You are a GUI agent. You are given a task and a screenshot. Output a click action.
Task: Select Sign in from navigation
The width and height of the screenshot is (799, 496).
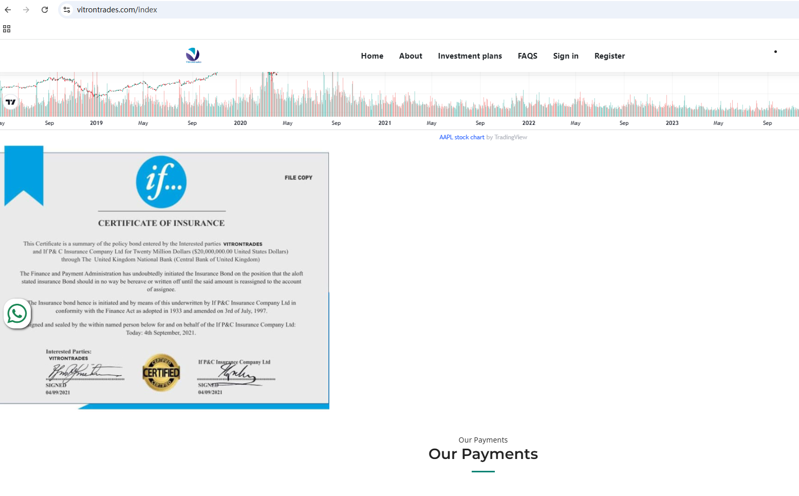coord(566,56)
